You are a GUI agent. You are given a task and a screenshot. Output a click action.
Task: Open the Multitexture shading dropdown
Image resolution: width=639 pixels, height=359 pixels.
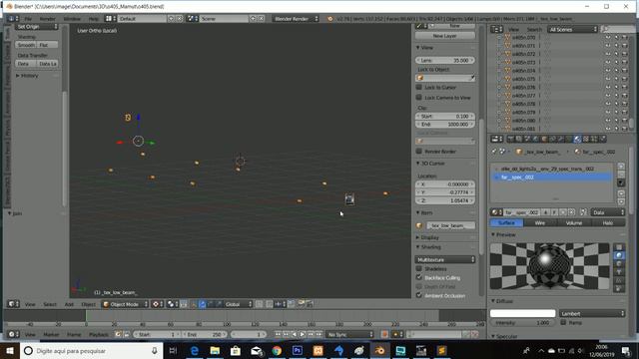point(445,259)
